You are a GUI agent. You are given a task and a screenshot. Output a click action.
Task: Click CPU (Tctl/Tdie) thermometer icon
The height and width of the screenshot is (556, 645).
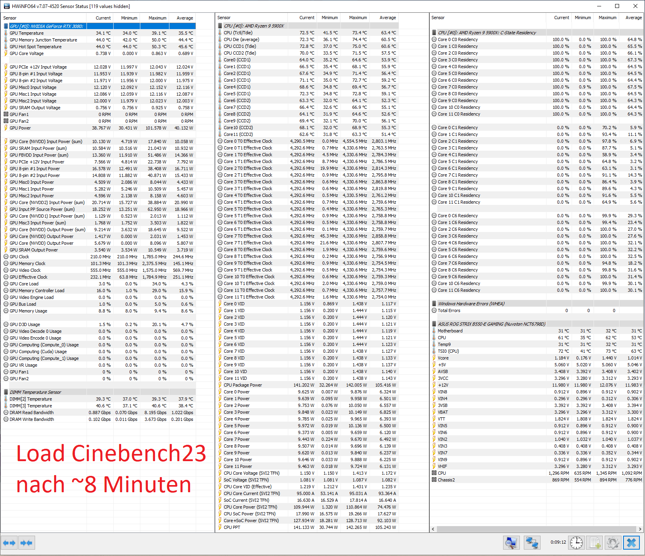coord(220,33)
